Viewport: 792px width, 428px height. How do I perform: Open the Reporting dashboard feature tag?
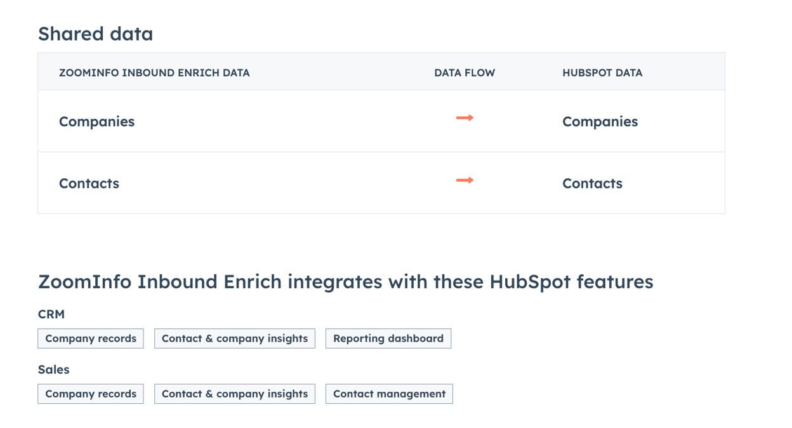pyautogui.click(x=388, y=338)
